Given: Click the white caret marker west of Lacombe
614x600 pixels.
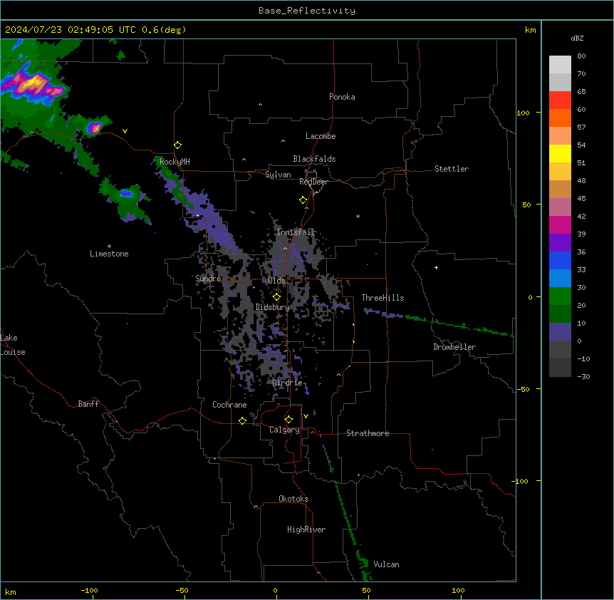Looking at the screenshot, I should 283,141.
